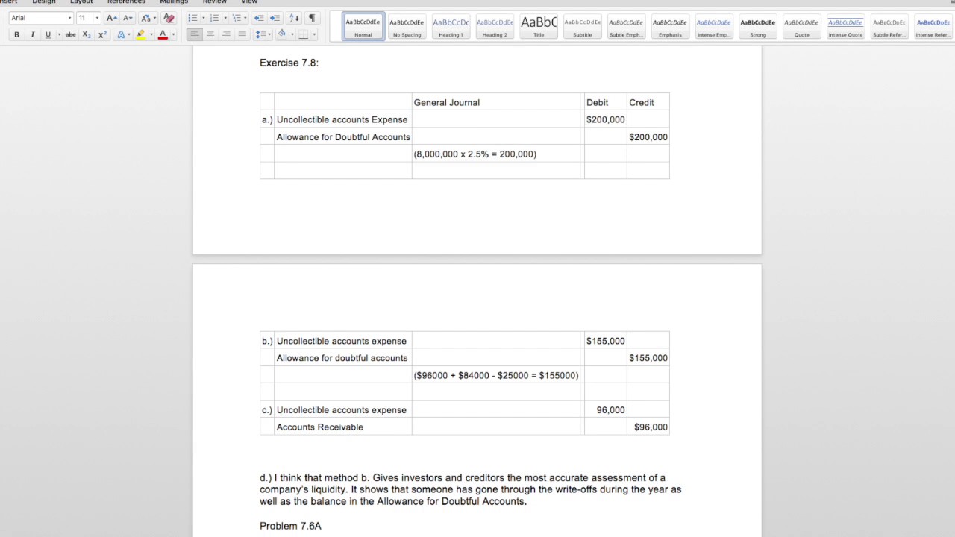Open the Review ribbon tab
Screen dimensions: 955x537
(215, 2)
